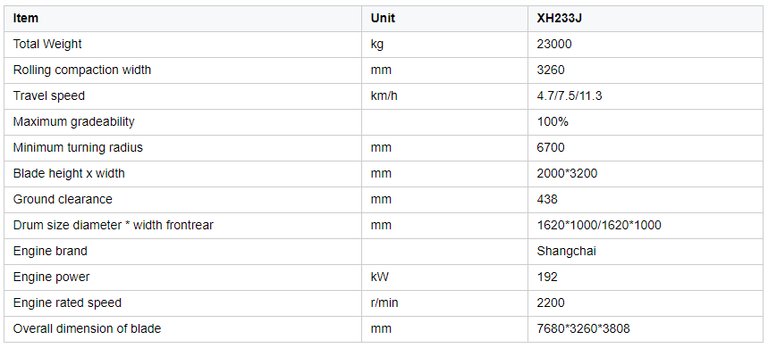The width and height of the screenshot is (768, 348).
Task: Select the kW unit cell
Action: click(380, 278)
